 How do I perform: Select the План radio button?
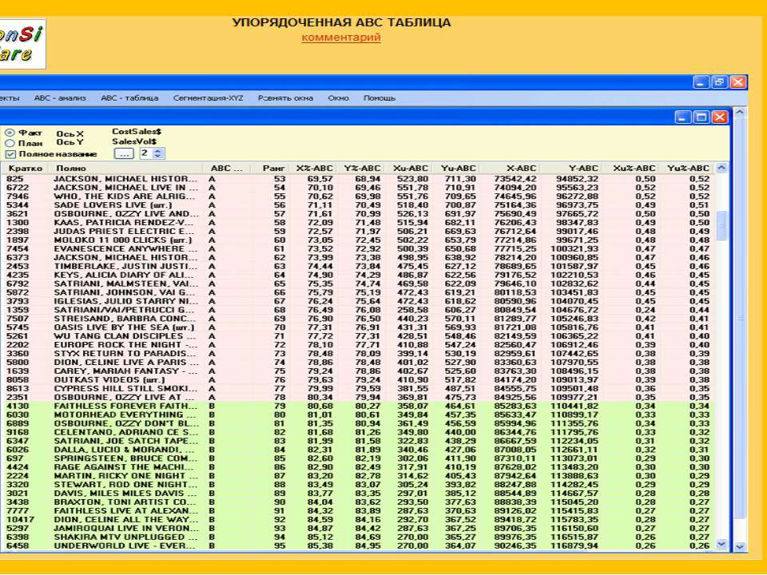10,143
